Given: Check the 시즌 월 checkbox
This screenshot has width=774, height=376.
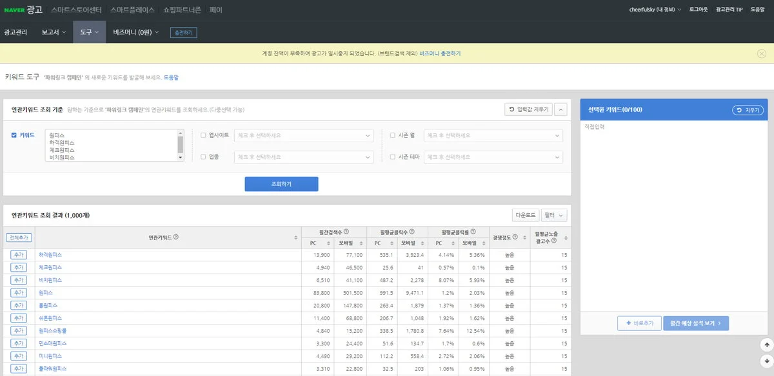Looking at the screenshot, I should point(392,135).
